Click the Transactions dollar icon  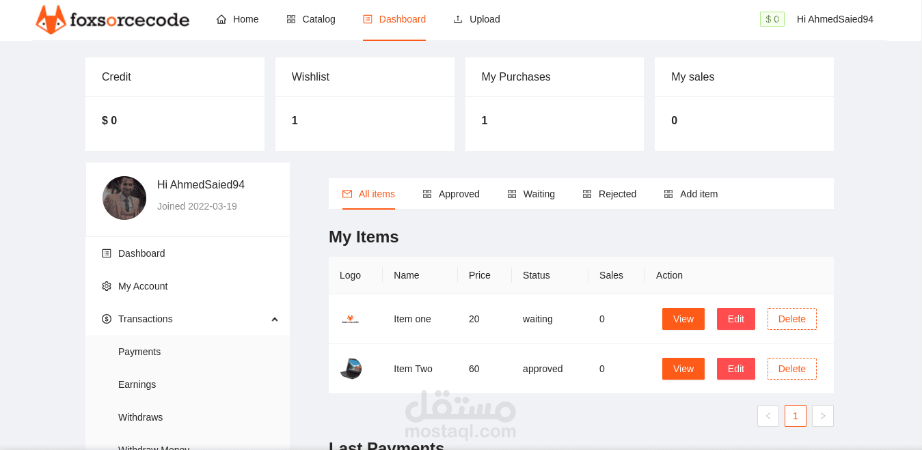(107, 319)
